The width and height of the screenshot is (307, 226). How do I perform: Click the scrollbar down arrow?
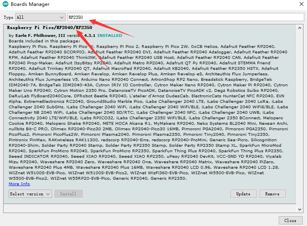pos(300,210)
